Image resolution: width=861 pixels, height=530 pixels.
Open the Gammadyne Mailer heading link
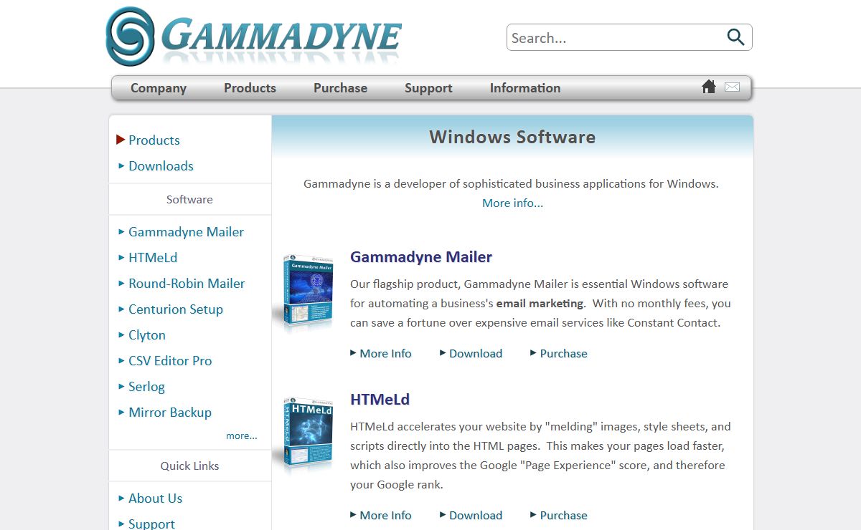coord(421,257)
